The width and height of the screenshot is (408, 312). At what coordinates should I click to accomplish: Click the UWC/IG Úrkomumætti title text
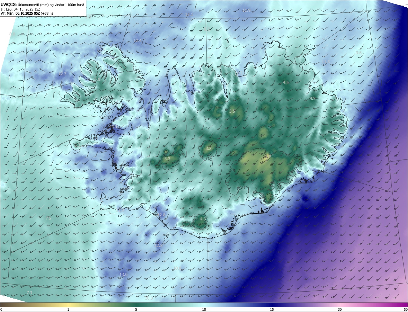tap(42, 4)
